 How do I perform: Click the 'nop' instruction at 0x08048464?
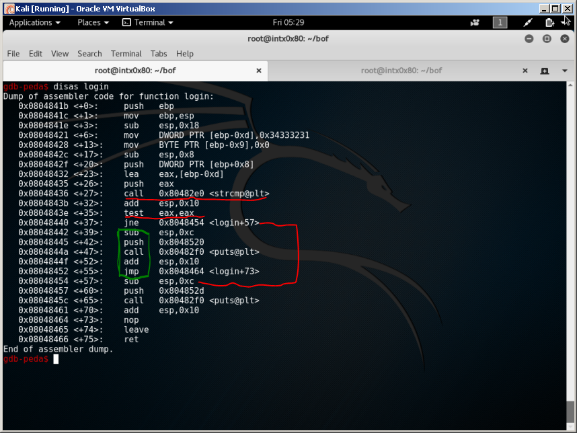131,320
